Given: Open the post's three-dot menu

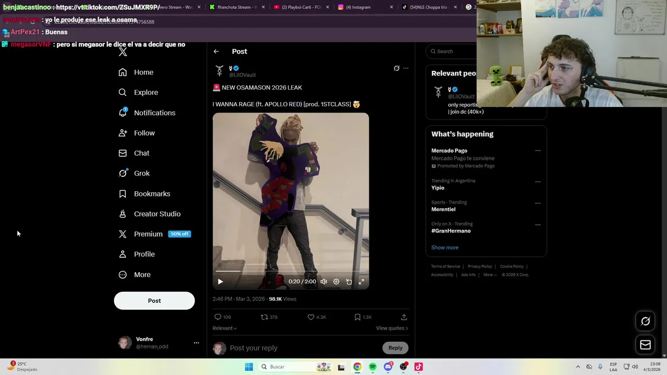Looking at the screenshot, I should [406, 68].
